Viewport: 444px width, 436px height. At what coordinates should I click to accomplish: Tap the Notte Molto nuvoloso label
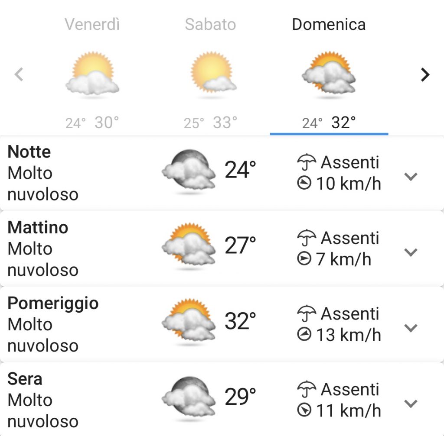(x=43, y=184)
